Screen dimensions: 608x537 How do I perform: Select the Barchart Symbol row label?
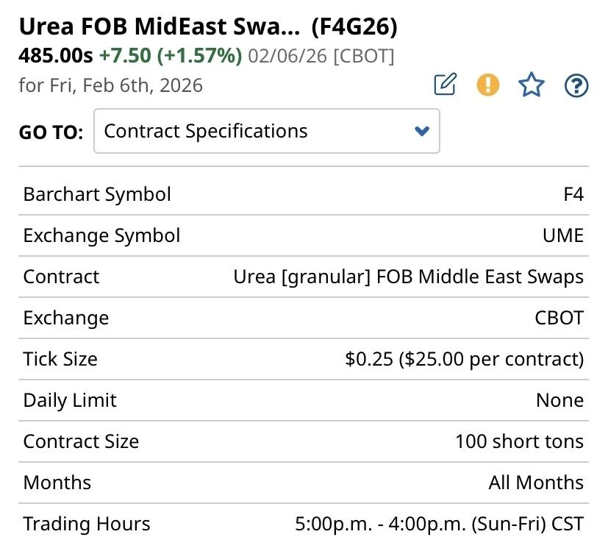pos(97,194)
